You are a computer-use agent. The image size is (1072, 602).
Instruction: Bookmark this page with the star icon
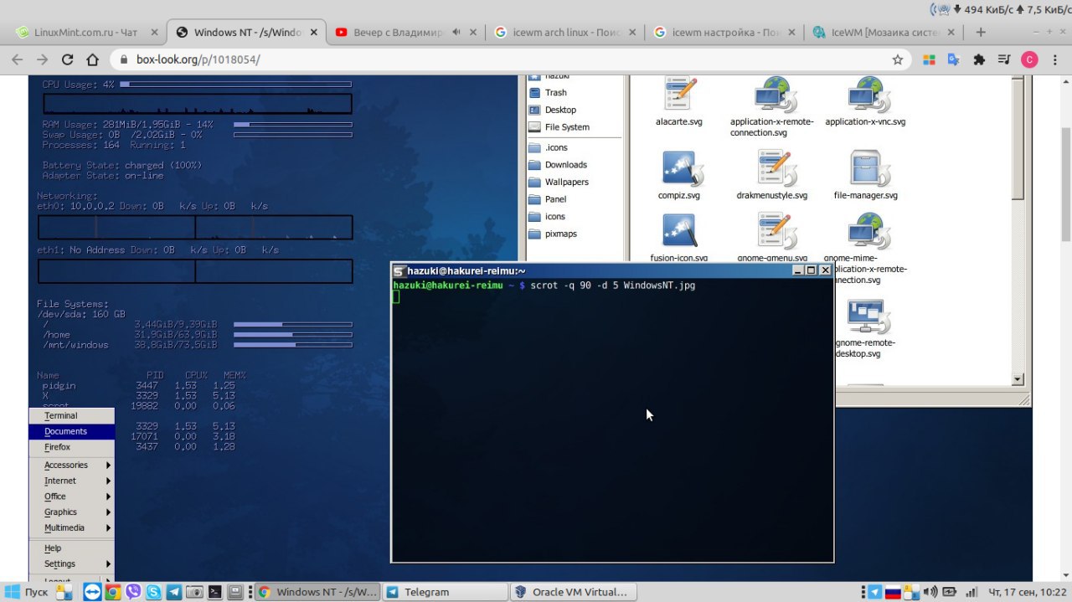(898, 60)
